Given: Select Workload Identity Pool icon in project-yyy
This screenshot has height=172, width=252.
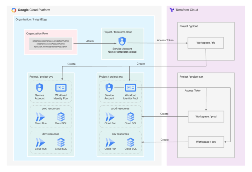Looking at the screenshot, I should click(x=61, y=88).
